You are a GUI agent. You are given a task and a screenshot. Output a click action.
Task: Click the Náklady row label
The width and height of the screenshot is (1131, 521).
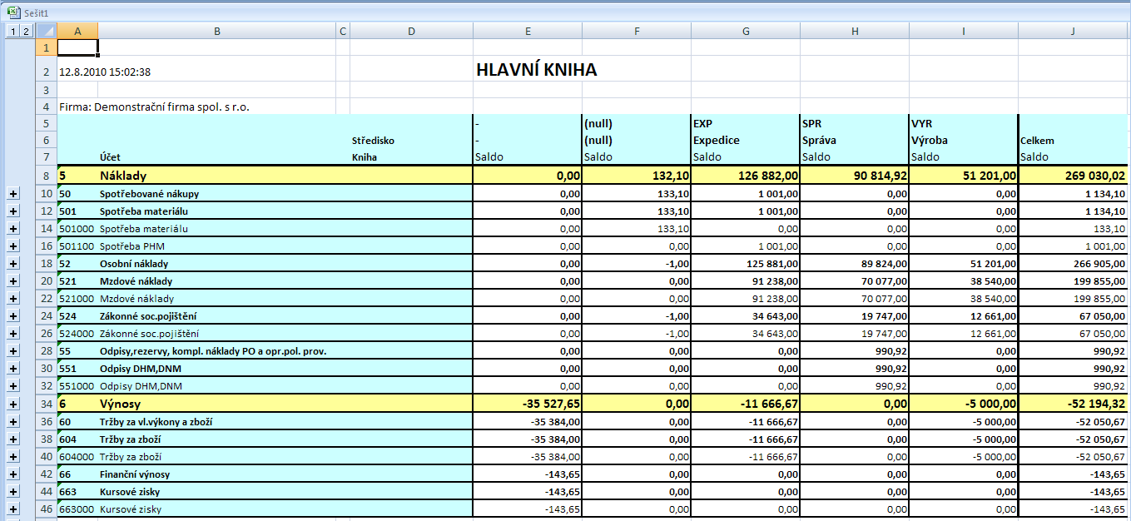[125, 176]
